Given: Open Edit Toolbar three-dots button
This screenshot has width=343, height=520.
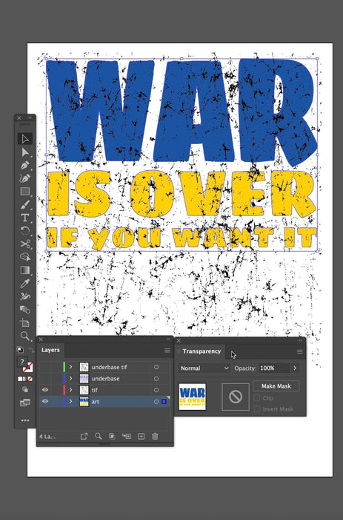Looking at the screenshot, I should [x=24, y=420].
